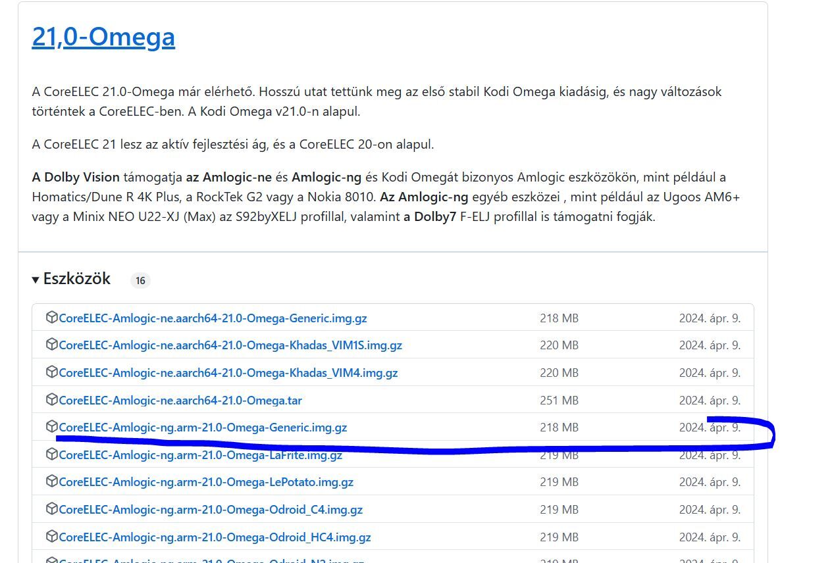Click the bold 'a Dolby7' text
Image resolution: width=832 pixels, height=563 pixels.
(x=430, y=216)
